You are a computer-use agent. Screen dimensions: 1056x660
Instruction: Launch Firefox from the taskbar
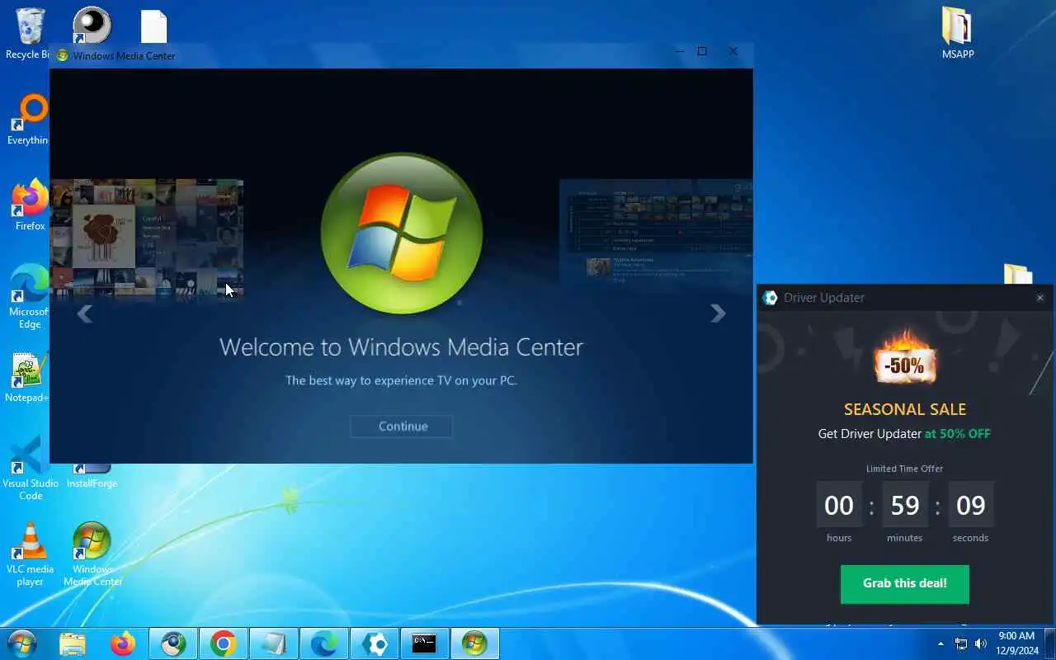coord(123,643)
